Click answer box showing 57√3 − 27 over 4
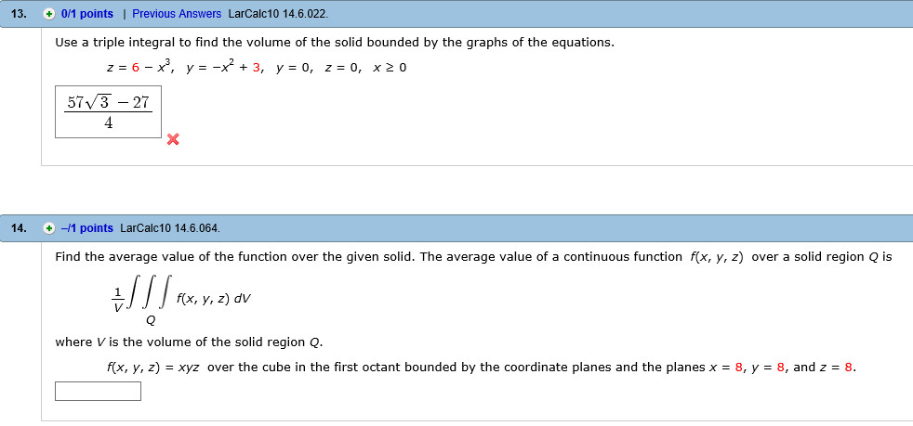 point(108,112)
